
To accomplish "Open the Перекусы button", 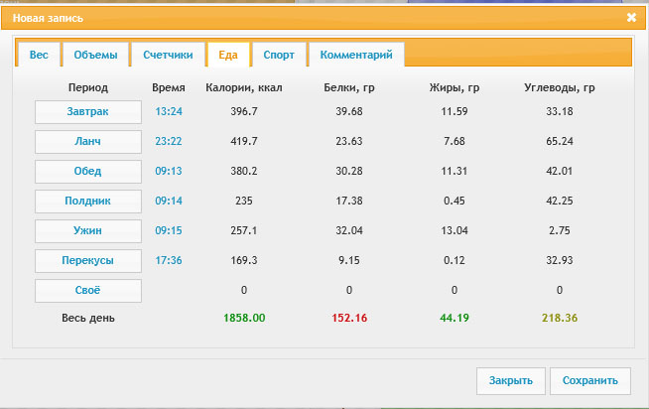I will tap(88, 260).
